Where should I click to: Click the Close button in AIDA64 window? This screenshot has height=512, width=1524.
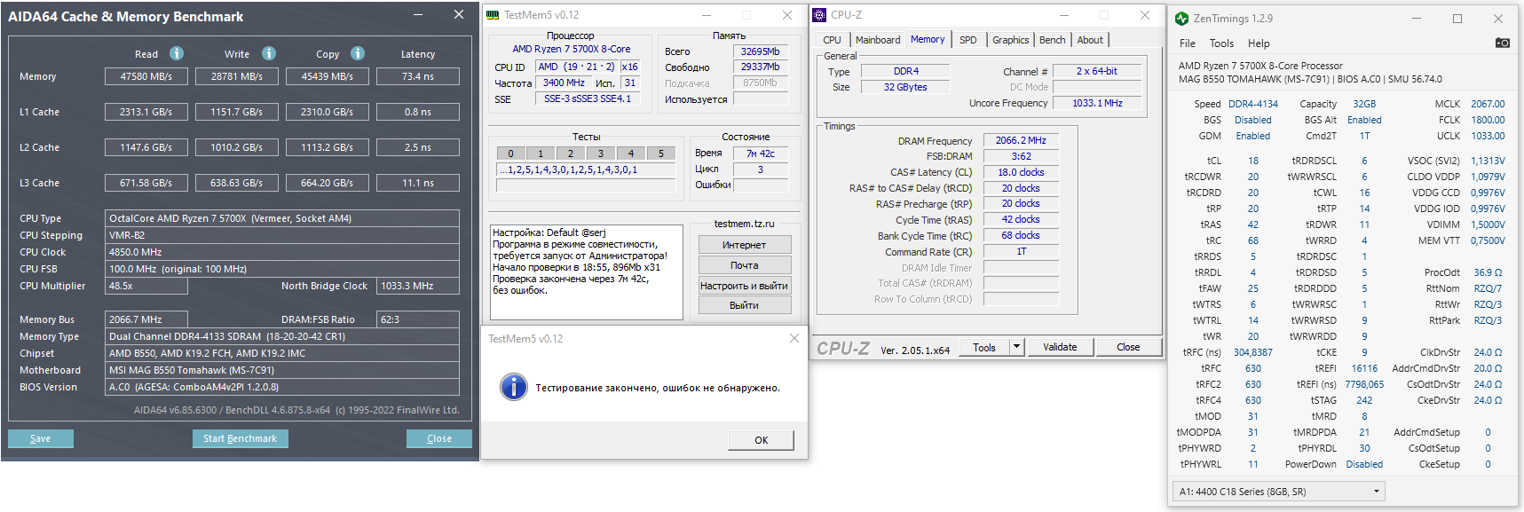click(x=439, y=438)
